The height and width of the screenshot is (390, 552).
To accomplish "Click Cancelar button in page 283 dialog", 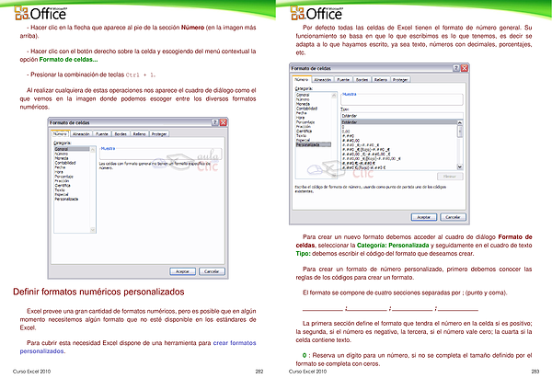I will coord(453,217).
